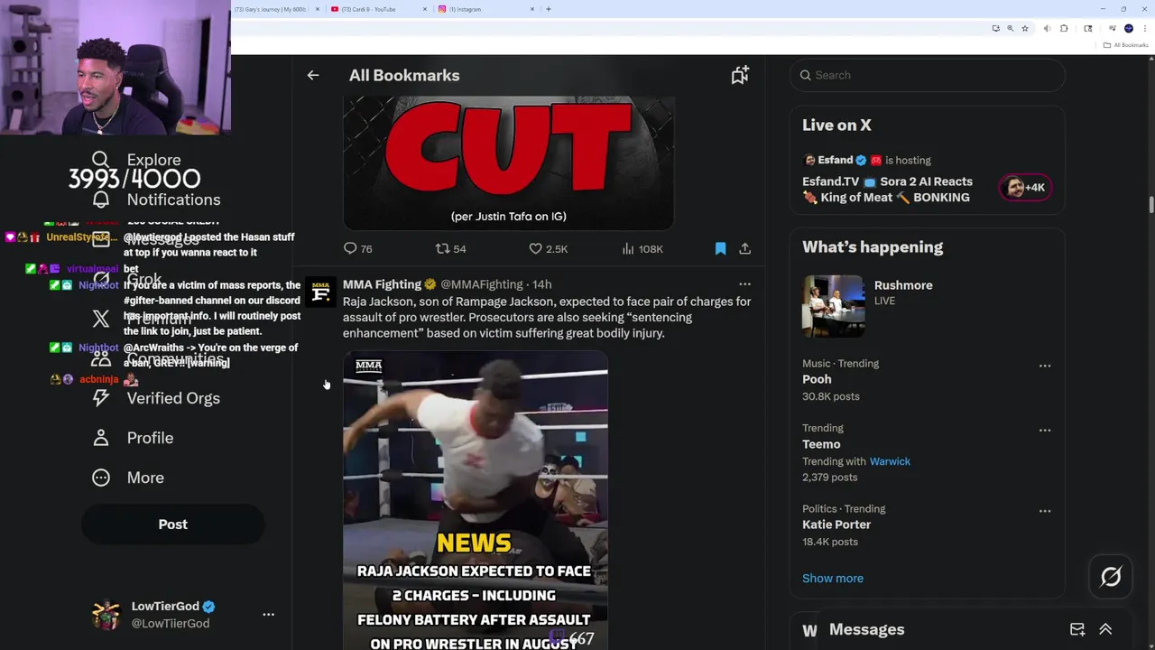This screenshot has width=1155, height=650.
Task: Bookmark this page with star icon
Action: [x=1025, y=29]
